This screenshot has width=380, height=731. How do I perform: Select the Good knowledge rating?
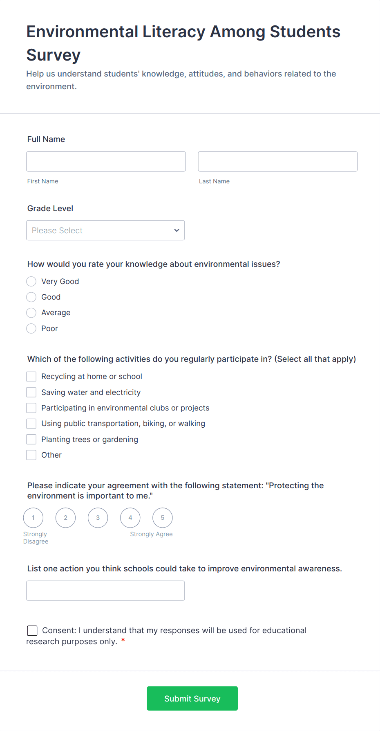(31, 297)
